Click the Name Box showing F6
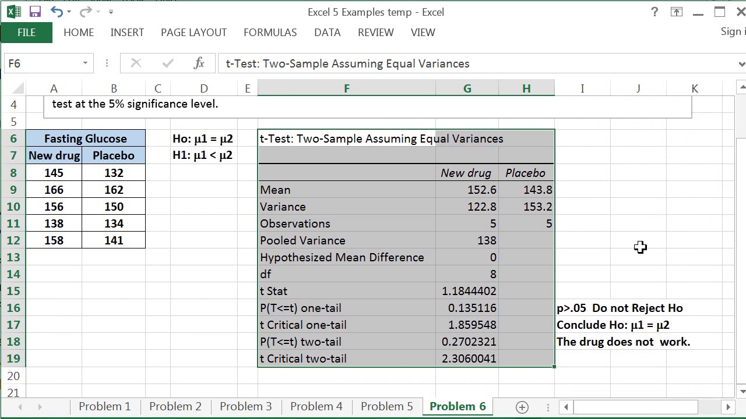The image size is (746, 419). pyautogui.click(x=42, y=63)
